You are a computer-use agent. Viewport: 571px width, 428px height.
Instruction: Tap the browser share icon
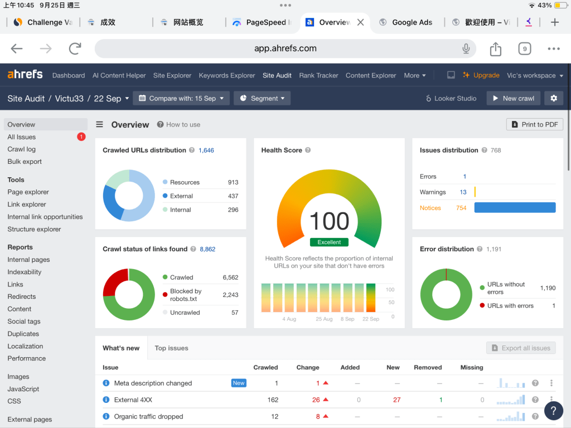495,49
